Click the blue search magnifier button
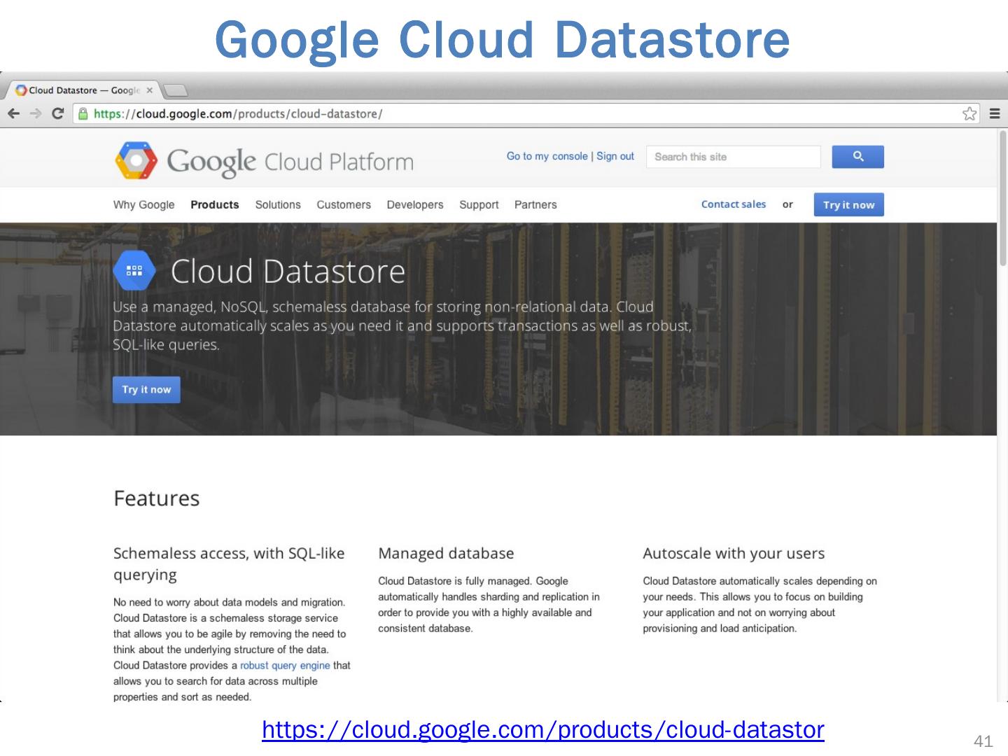 pos(857,157)
